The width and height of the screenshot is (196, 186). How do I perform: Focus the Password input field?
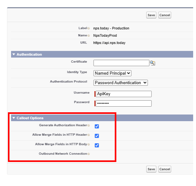[123, 103]
